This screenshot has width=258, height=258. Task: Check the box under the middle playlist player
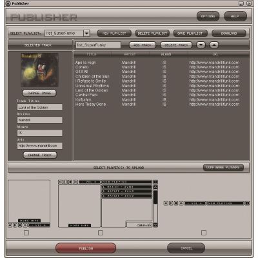(101, 233)
